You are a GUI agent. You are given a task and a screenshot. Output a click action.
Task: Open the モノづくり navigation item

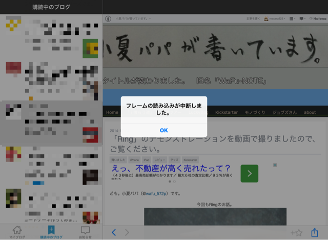(x=255, y=112)
